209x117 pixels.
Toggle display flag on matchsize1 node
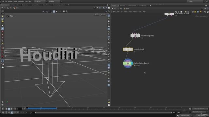click(x=132, y=49)
